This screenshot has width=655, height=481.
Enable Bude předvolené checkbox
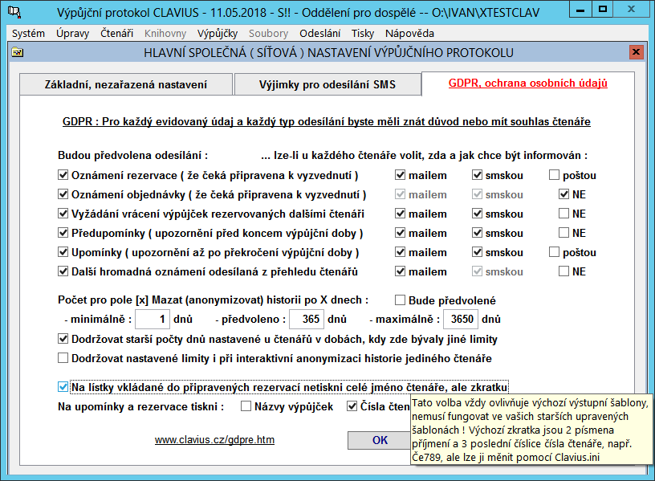401,300
